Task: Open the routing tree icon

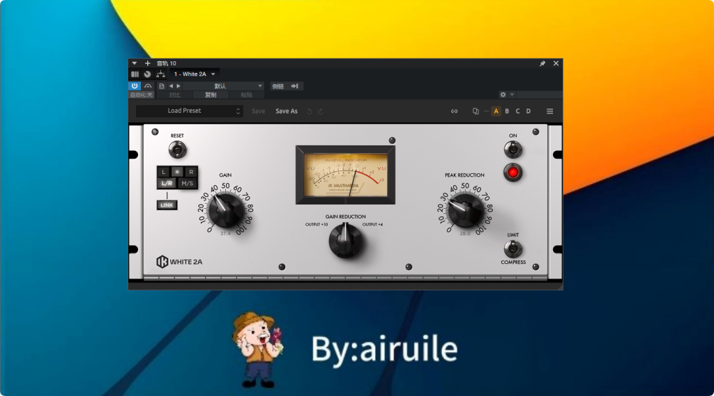Action: [161, 74]
